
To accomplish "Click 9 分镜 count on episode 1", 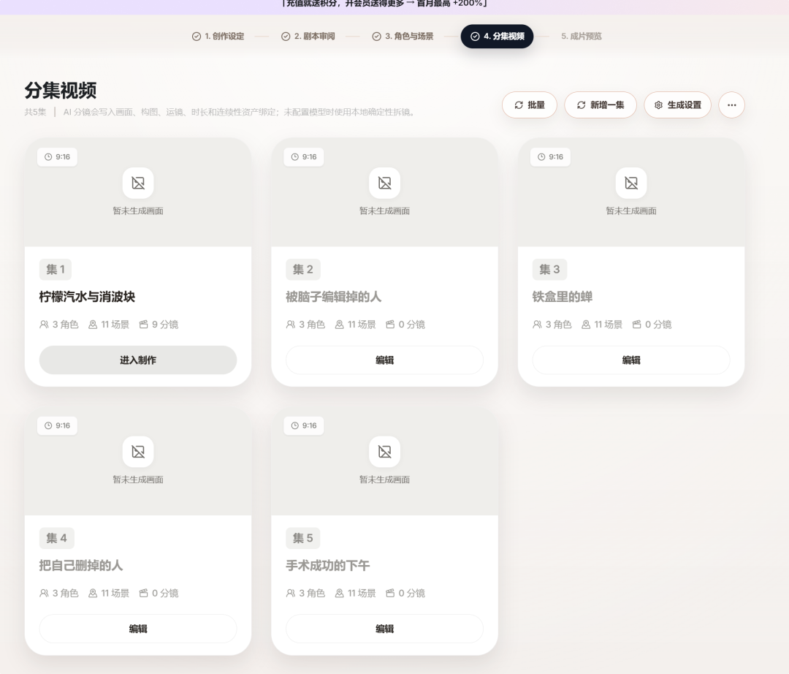I will pos(159,325).
